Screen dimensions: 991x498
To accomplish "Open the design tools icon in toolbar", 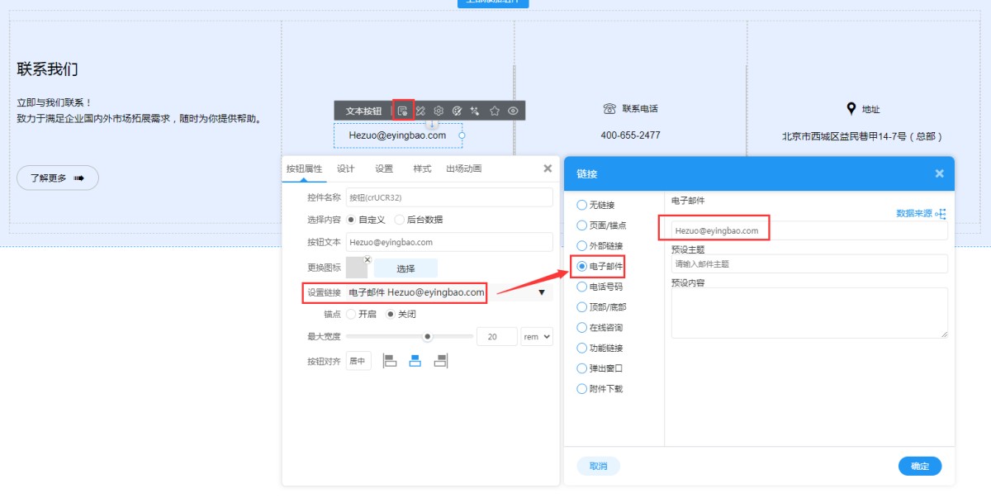I will point(420,111).
